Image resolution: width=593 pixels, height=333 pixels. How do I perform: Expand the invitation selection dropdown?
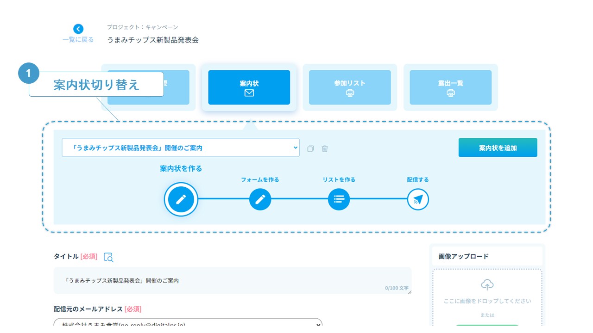(181, 148)
